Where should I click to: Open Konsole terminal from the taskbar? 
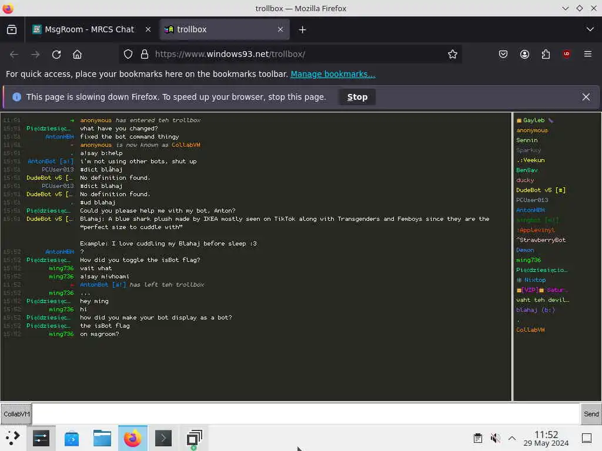tap(163, 438)
